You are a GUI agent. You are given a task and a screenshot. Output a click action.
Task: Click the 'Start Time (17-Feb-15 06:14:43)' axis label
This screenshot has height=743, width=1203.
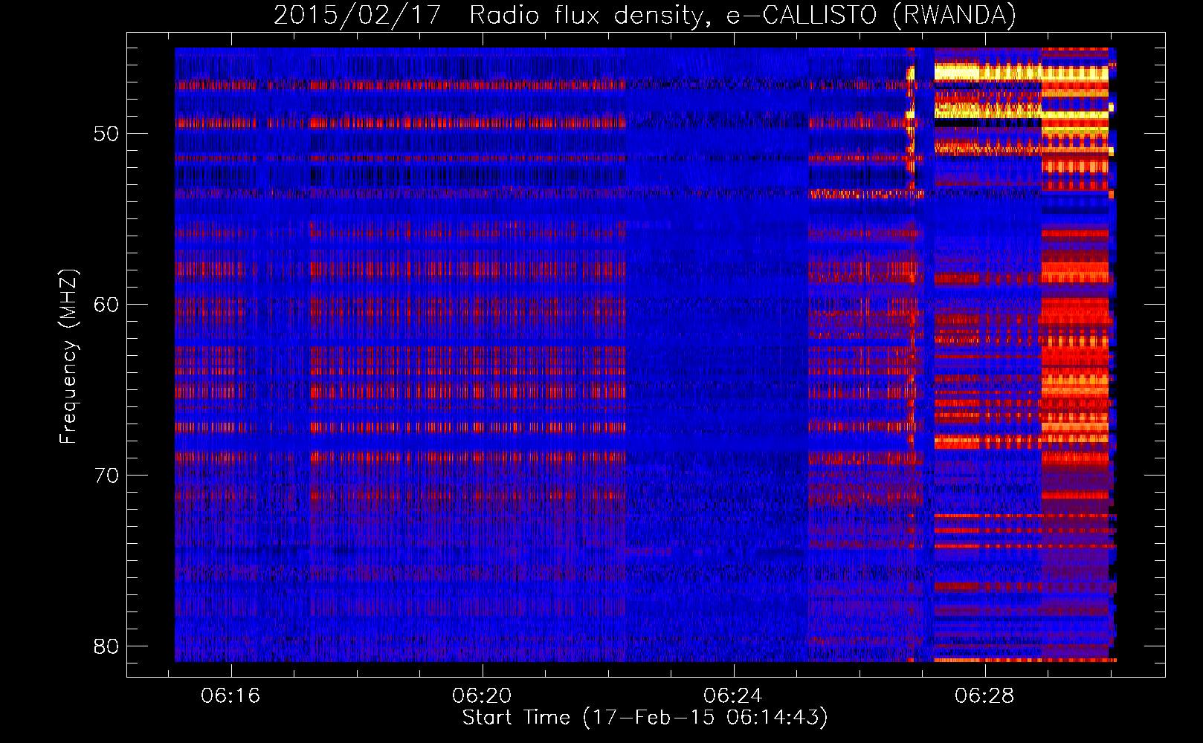[645, 718]
